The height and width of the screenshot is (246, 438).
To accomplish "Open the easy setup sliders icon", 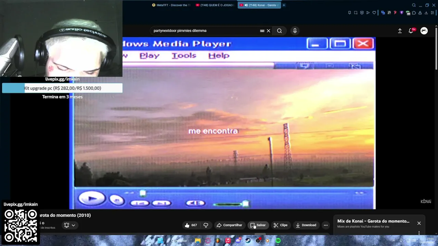I will (433, 13).
